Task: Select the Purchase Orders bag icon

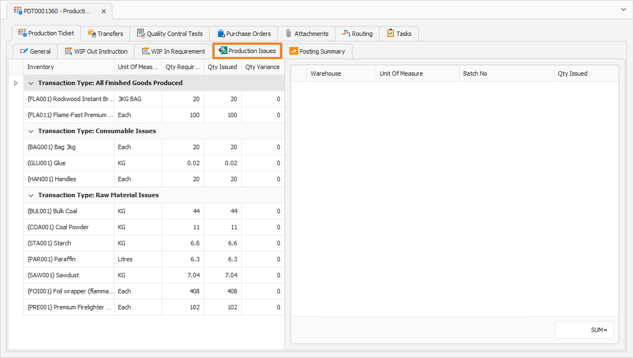Action: click(x=221, y=34)
